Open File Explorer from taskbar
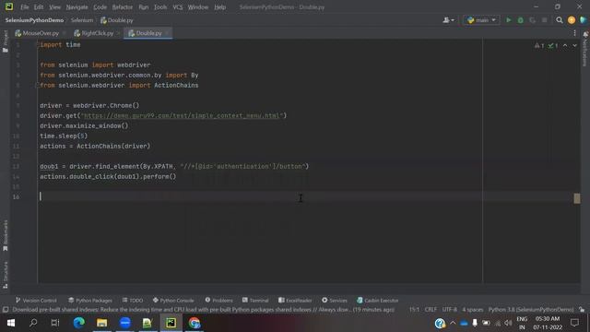 tap(102, 323)
